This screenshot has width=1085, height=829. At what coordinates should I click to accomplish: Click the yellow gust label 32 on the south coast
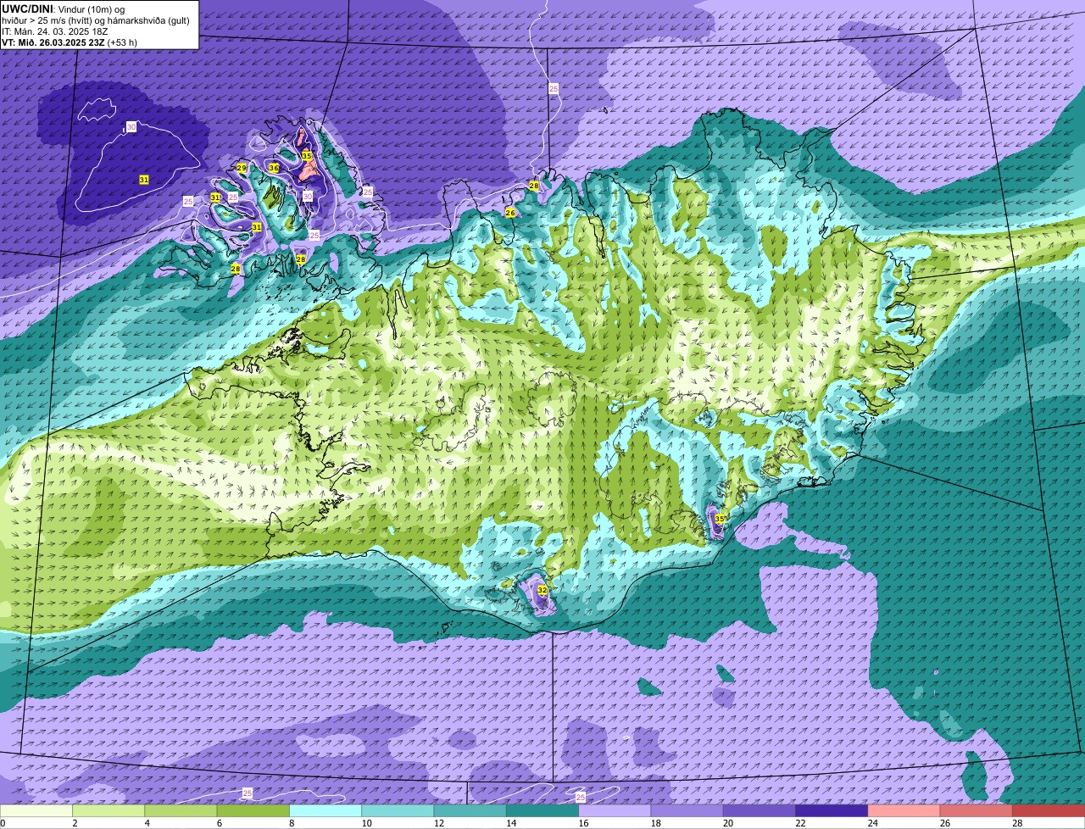click(542, 589)
